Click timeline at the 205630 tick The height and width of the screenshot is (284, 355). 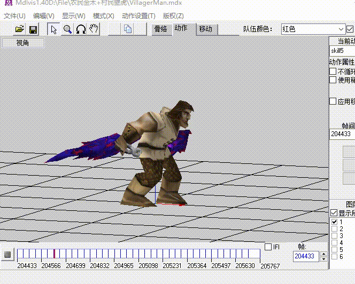(236, 254)
